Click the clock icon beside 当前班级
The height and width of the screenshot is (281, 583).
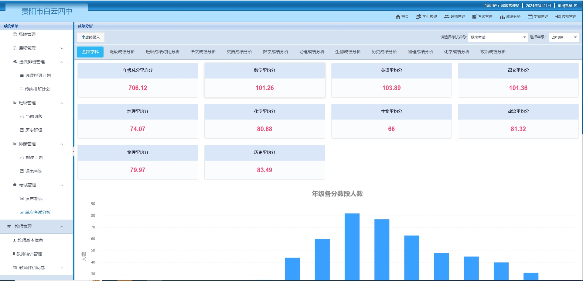click(22, 116)
